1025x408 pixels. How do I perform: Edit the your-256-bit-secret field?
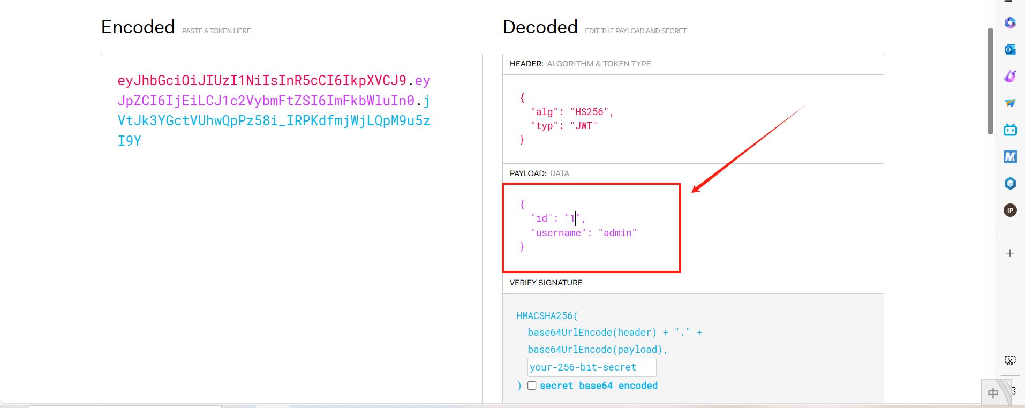pos(592,367)
